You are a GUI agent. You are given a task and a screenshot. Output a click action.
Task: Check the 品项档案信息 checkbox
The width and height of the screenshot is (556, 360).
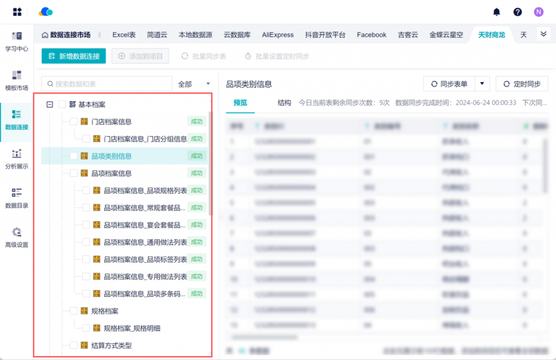coord(73,173)
